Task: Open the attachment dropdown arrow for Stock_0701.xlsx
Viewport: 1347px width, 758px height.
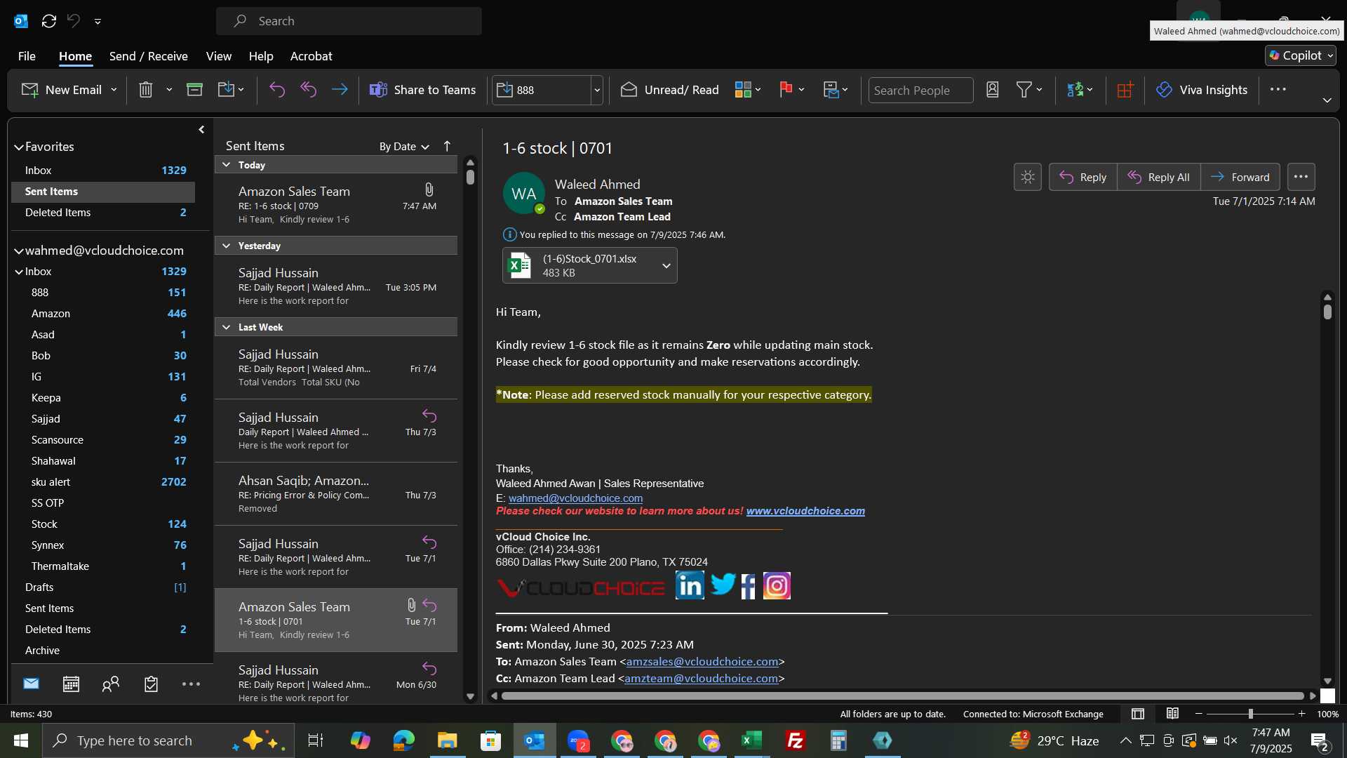Action: [x=666, y=265]
